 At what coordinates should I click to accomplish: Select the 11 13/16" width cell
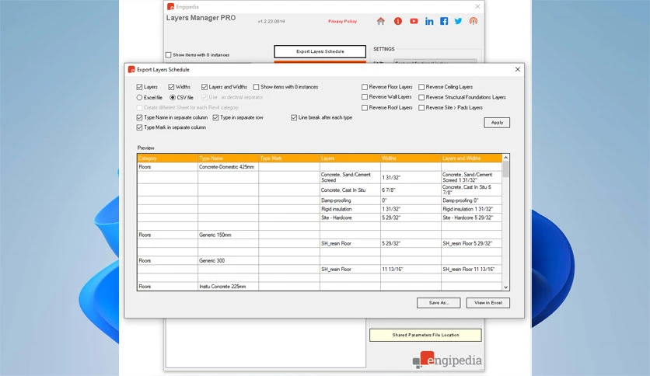point(411,269)
